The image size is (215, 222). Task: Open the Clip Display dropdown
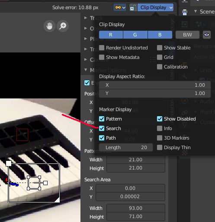(155, 7)
